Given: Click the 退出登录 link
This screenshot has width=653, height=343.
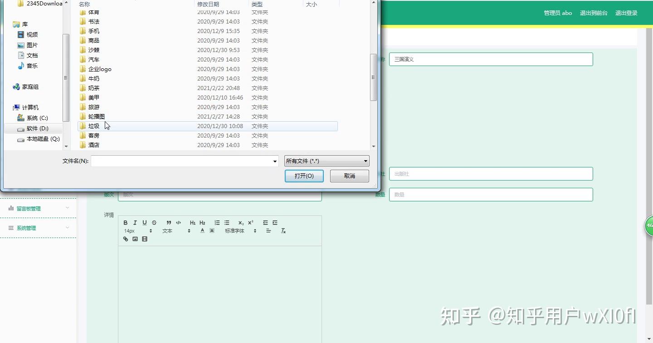Looking at the screenshot, I should [626, 13].
